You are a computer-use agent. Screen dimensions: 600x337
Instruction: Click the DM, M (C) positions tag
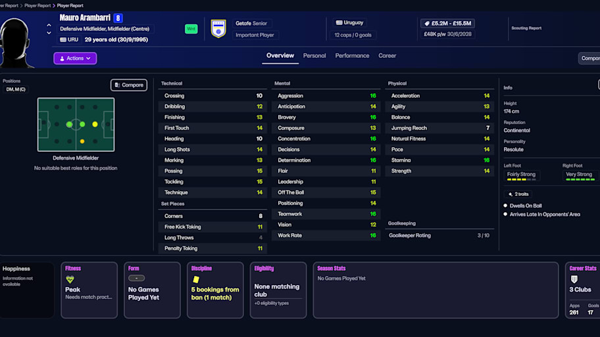pos(16,89)
